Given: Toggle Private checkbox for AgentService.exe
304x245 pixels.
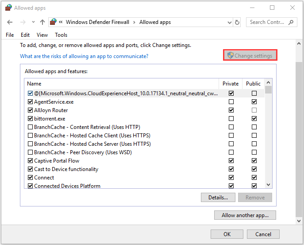Looking at the screenshot, I should click(x=231, y=102).
